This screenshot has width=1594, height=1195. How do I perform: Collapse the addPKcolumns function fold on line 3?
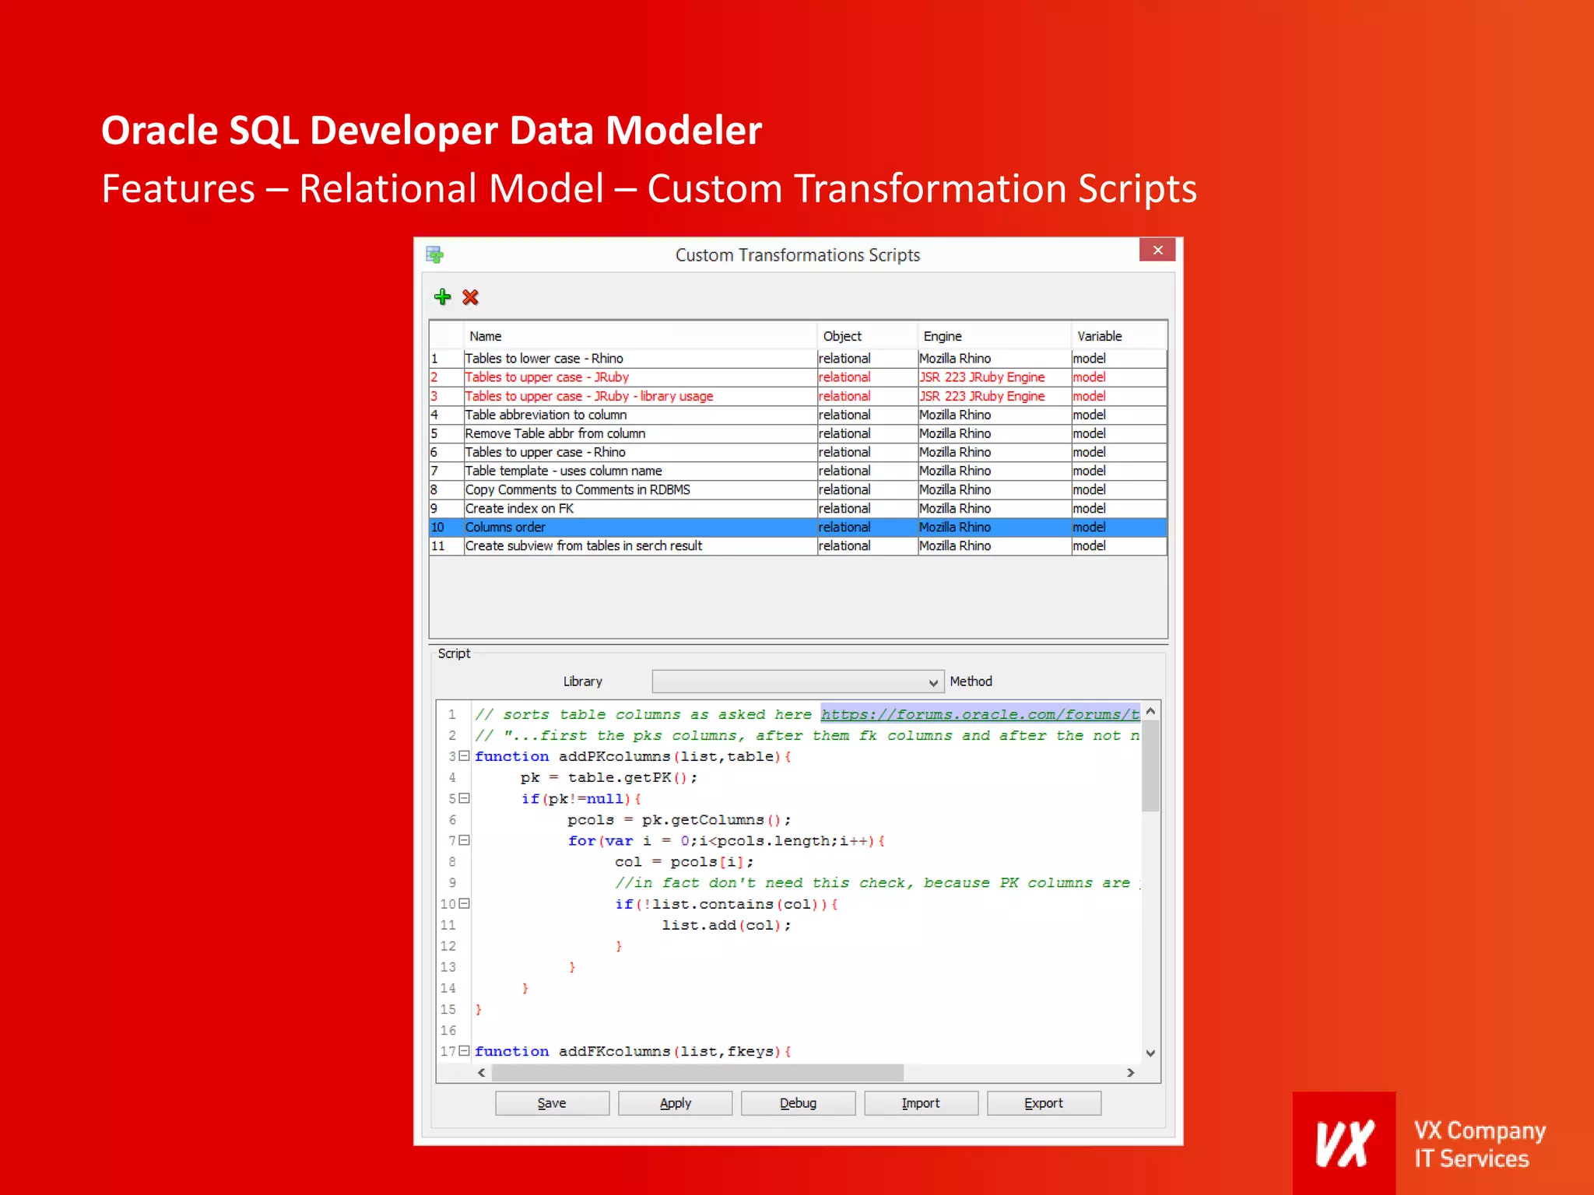pos(465,755)
